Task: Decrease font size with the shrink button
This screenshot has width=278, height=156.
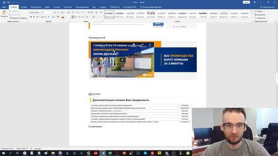Action: point(58,13)
